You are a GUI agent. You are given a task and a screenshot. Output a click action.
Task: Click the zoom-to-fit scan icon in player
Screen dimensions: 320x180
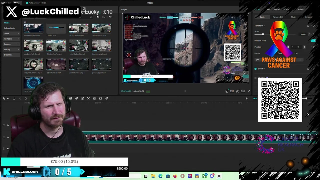237,91
